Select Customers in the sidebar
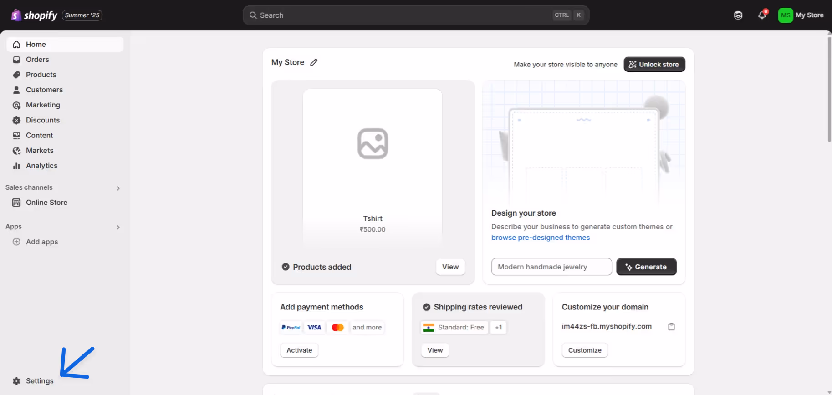The image size is (832, 395). tap(65, 90)
